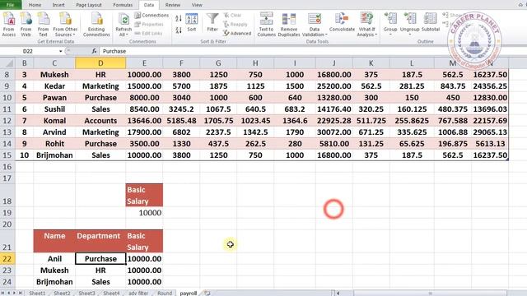
Task: Select cell with value 5613.13
Action: click(x=490, y=144)
